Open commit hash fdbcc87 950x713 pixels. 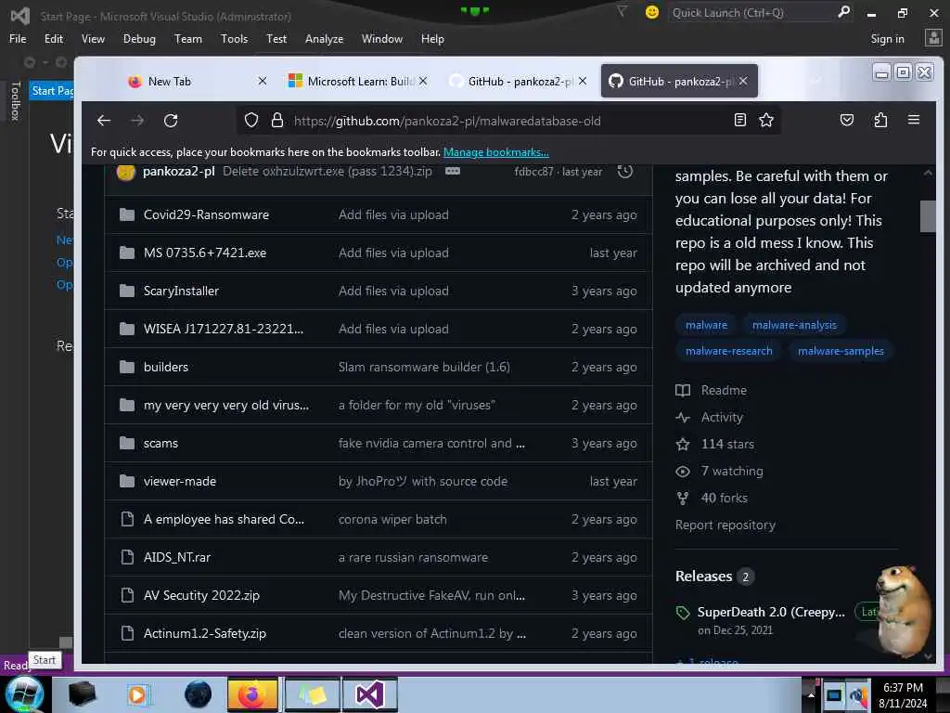[x=533, y=172]
